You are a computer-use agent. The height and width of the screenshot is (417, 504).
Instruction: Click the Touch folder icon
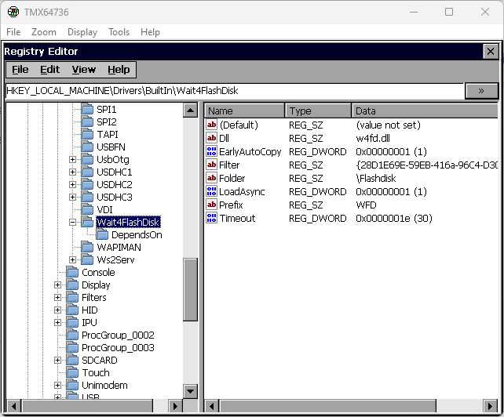pos(72,372)
